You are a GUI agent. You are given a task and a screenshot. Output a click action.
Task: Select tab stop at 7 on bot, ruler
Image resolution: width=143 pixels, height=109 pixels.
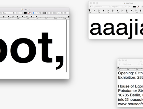tap(13, 17)
